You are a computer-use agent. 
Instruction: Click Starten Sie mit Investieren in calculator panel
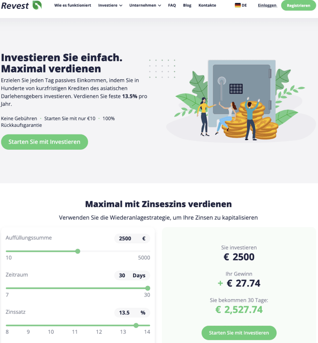pos(238,333)
